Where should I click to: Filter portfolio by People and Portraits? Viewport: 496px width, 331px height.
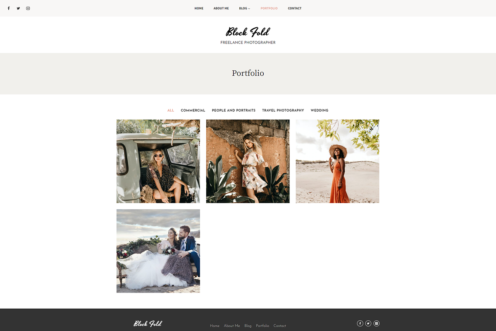[234, 110]
